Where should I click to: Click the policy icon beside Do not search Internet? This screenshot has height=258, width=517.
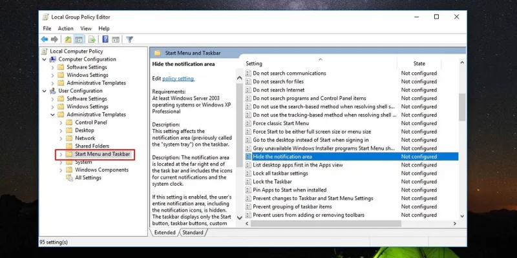(248, 90)
